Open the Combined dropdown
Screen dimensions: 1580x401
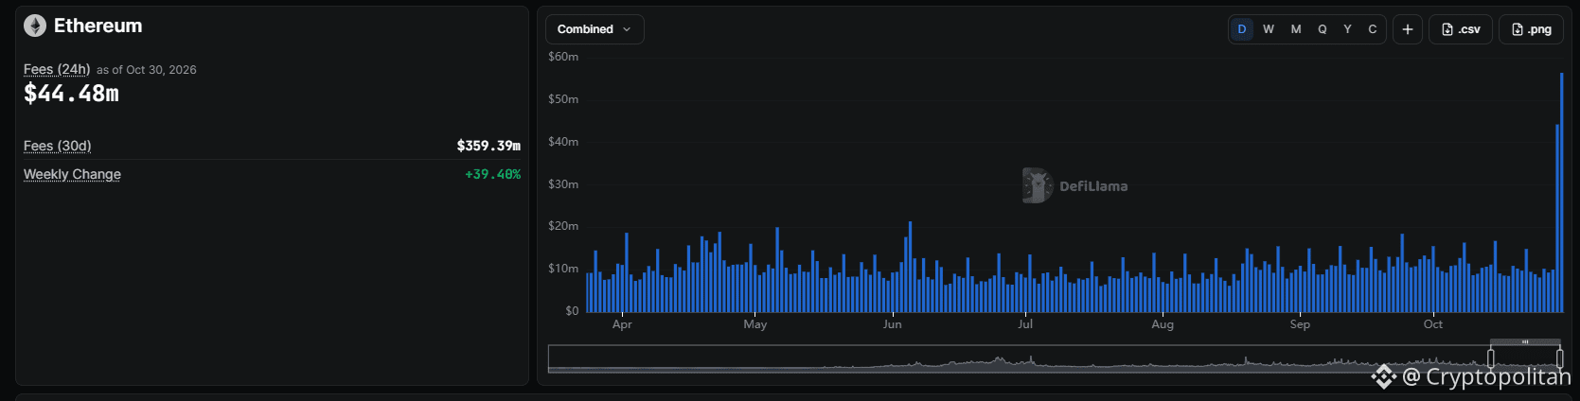point(595,29)
